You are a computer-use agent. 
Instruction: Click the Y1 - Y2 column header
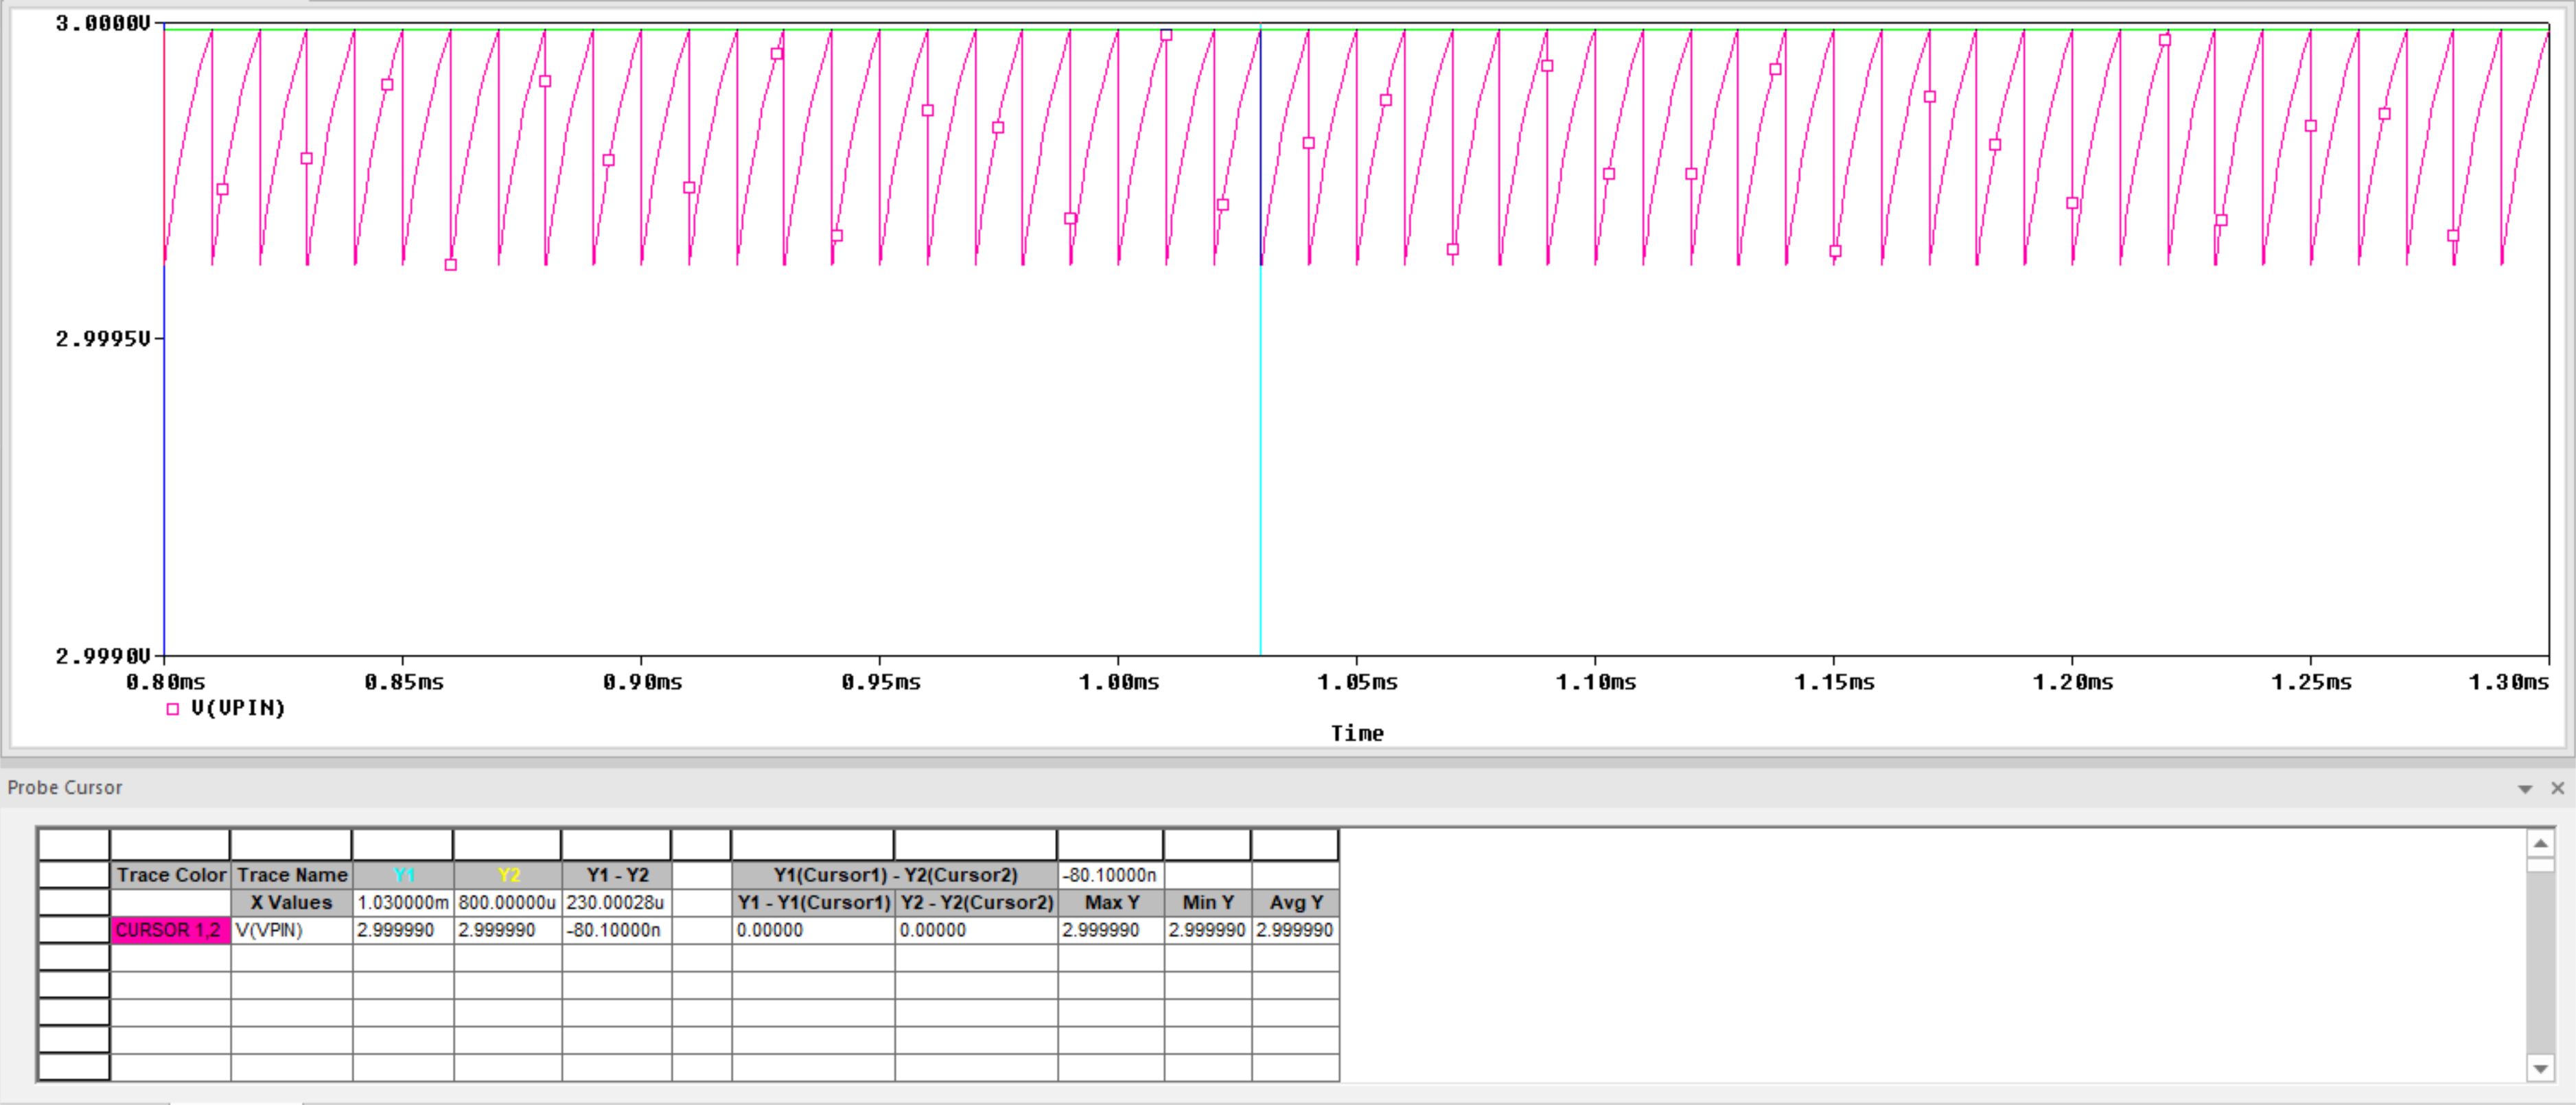tap(617, 875)
